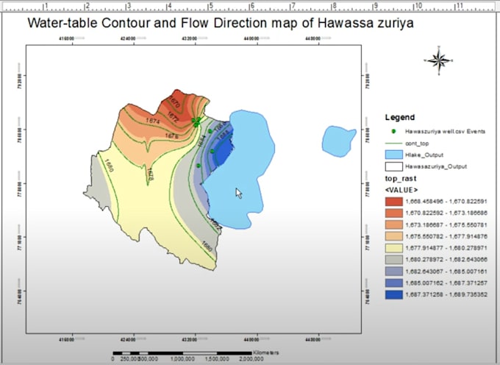
Task: Click the 1680 contour label near southern tip
Action: [207, 245]
